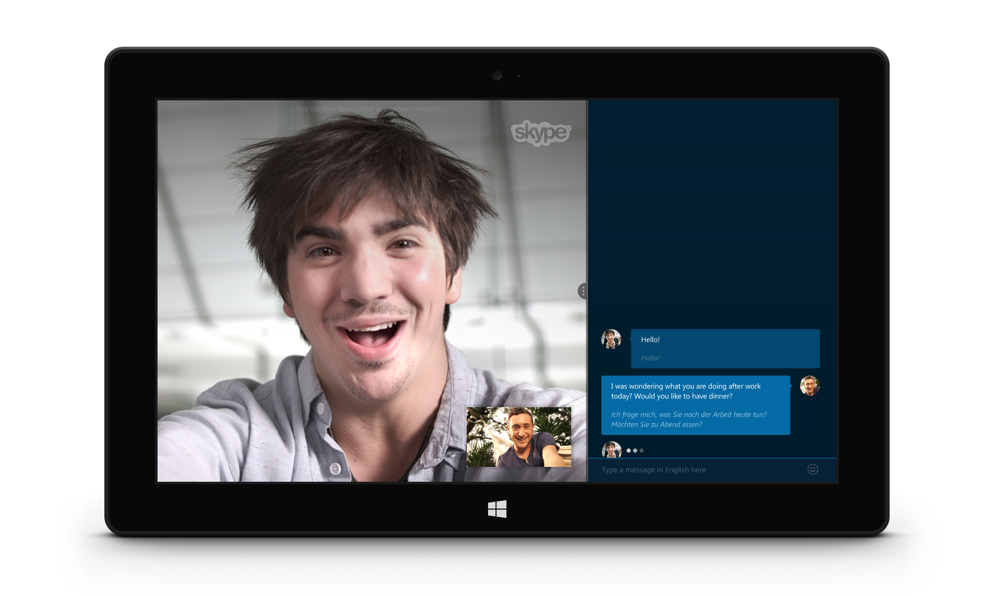
Task: Click the empty conversation area above messages
Action: pos(712,209)
